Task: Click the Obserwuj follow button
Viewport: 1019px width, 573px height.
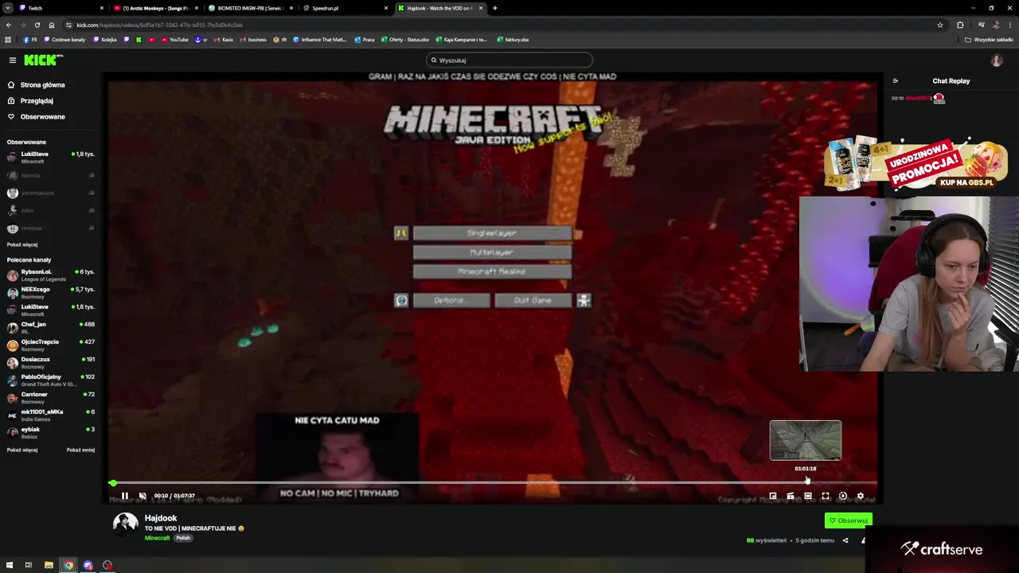Action: 849,520
